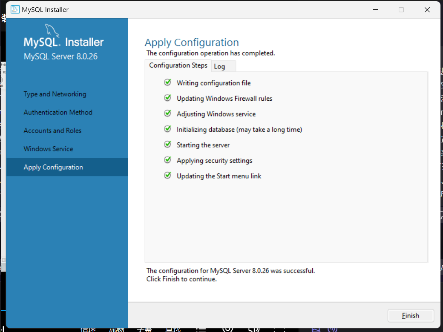
Task: Click green check beside Initializing database
Action: 167,129
